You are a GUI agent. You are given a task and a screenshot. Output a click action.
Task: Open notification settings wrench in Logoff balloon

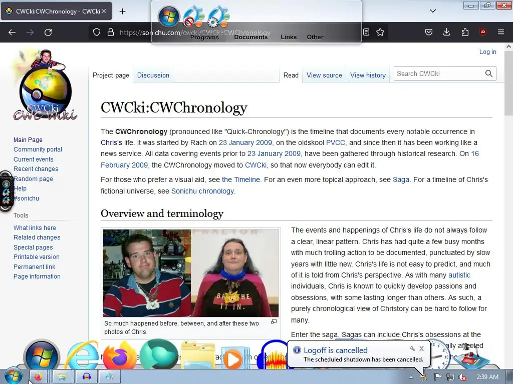(x=412, y=348)
